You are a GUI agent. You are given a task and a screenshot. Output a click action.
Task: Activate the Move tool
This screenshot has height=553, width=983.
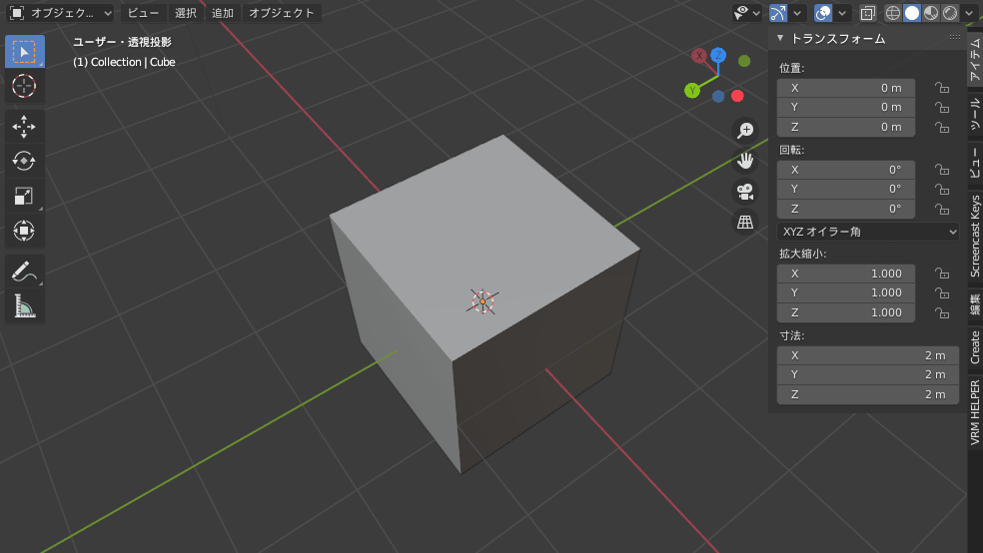tap(24, 127)
